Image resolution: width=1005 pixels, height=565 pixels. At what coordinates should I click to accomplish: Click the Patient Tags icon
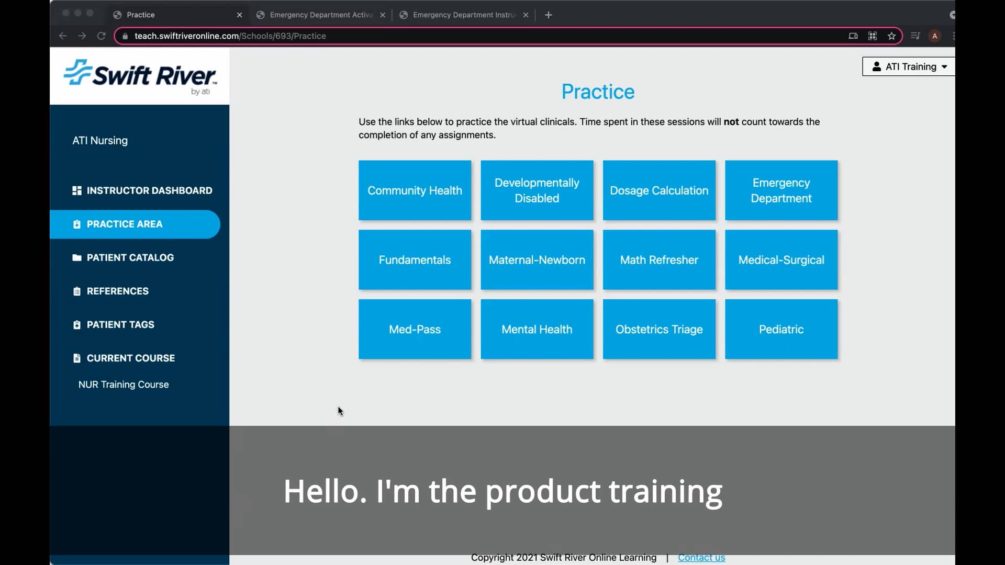point(76,325)
